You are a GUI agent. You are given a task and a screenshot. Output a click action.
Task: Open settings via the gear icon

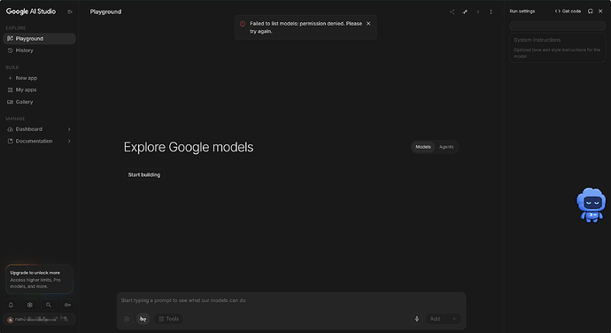click(x=29, y=305)
